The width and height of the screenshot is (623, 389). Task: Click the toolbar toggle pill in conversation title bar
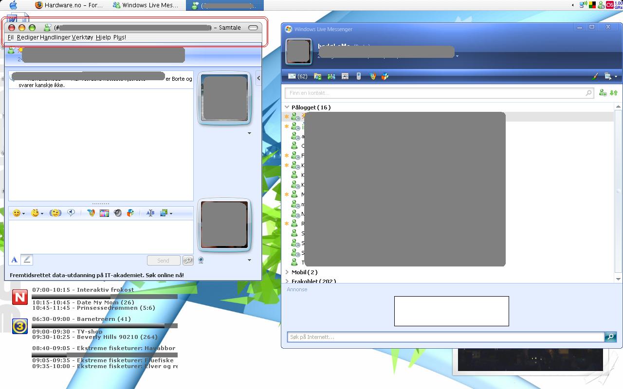(x=253, y=28)
